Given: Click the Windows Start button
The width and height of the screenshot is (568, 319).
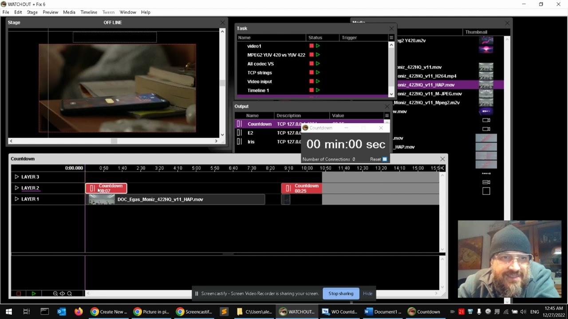Looking at the screenshot, I should point(9,311).
